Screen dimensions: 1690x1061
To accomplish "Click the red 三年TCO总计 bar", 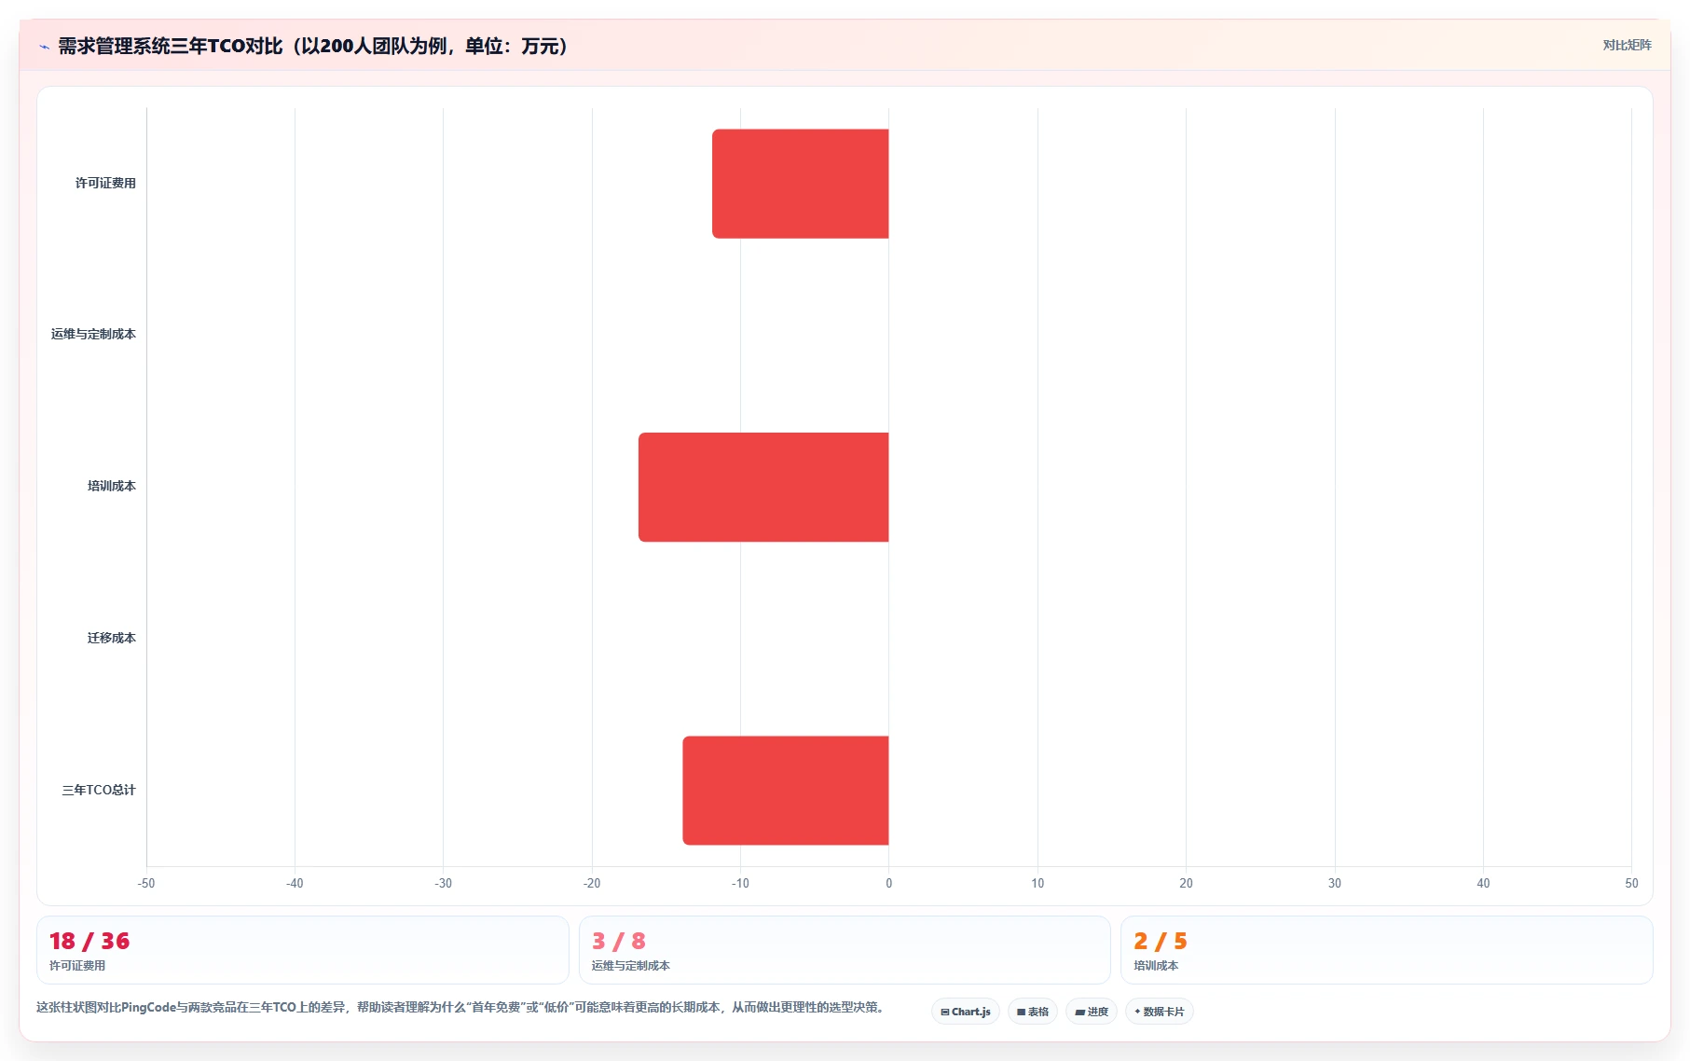I will [x=786, y=791].
